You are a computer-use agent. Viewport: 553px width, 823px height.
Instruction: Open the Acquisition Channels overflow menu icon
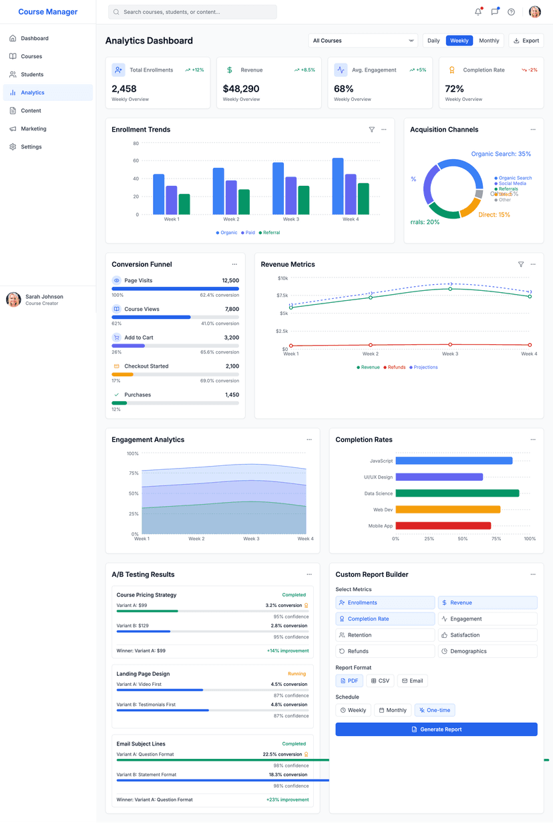tap(532, 130)
